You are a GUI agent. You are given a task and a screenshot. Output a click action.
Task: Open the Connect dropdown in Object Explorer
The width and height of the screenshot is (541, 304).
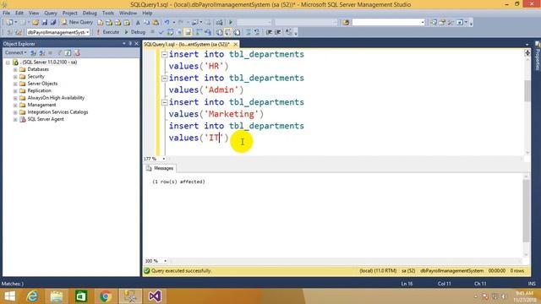[x=15, y=52]
